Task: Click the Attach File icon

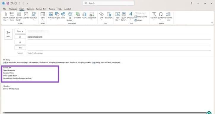Action: click(x=5, y=16)
